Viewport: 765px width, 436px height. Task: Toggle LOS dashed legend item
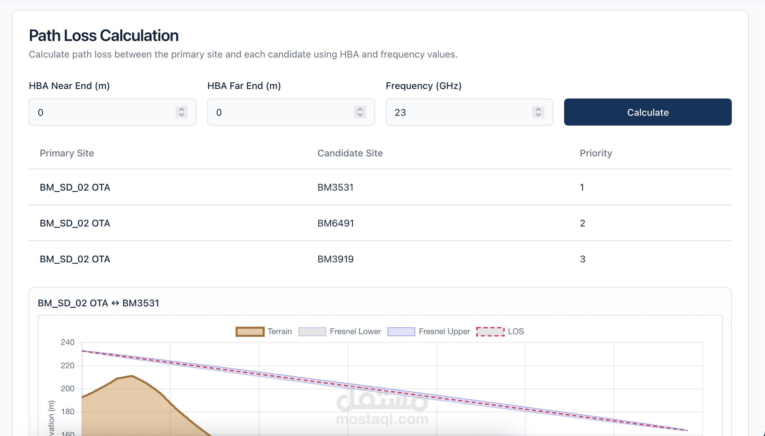(x=490, y=331)
